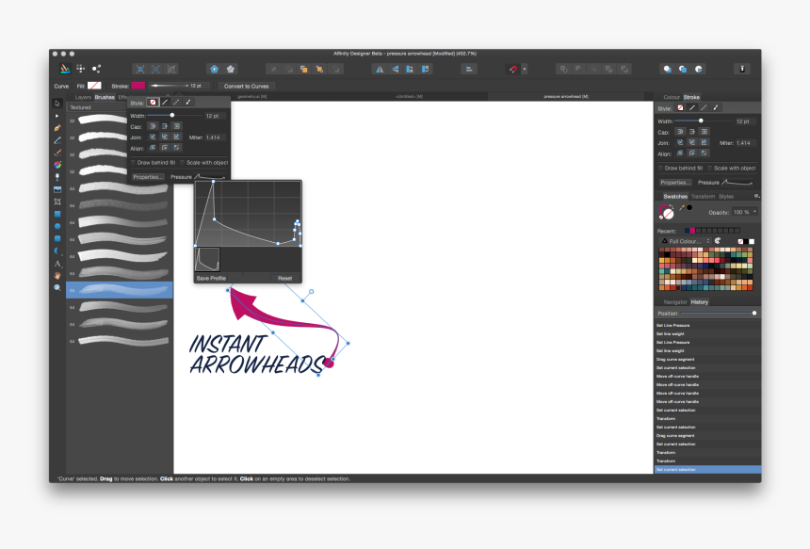Screen dimensions: 810x549
Task: Open the Textured brush category dropdown
Action: [x=97, y=107]
